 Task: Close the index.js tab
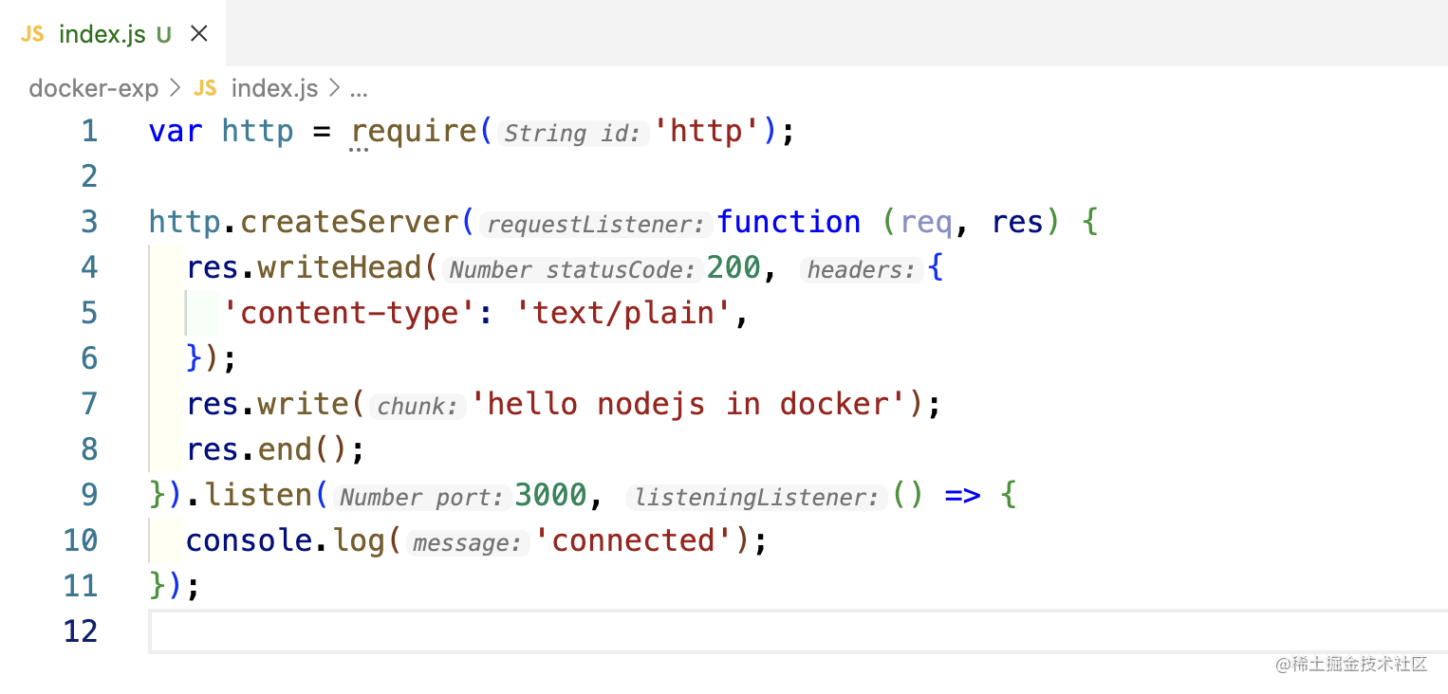tap(197, 31)
